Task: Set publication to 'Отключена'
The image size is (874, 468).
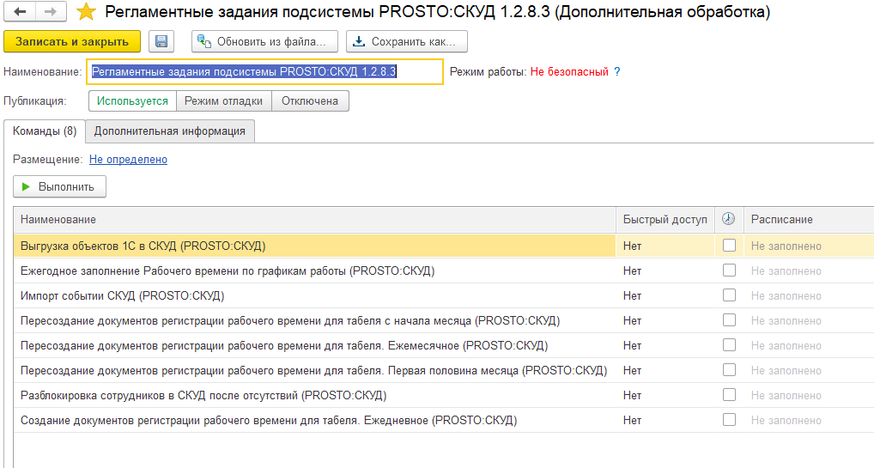Action: (310, 101)
